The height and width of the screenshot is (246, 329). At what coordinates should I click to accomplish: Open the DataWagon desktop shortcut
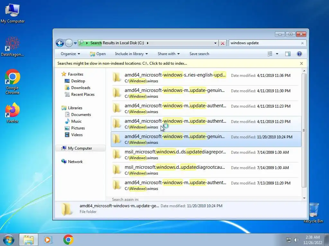pos(13,46)
